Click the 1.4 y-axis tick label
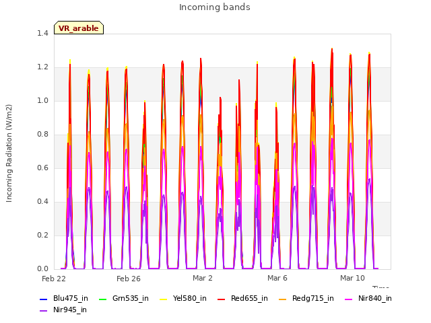Screen dimensions: 431x323 42,33
